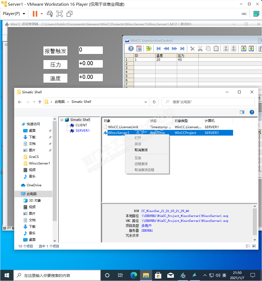
Task: Open GraCS folder in quick access
Action: click(34, 157)
